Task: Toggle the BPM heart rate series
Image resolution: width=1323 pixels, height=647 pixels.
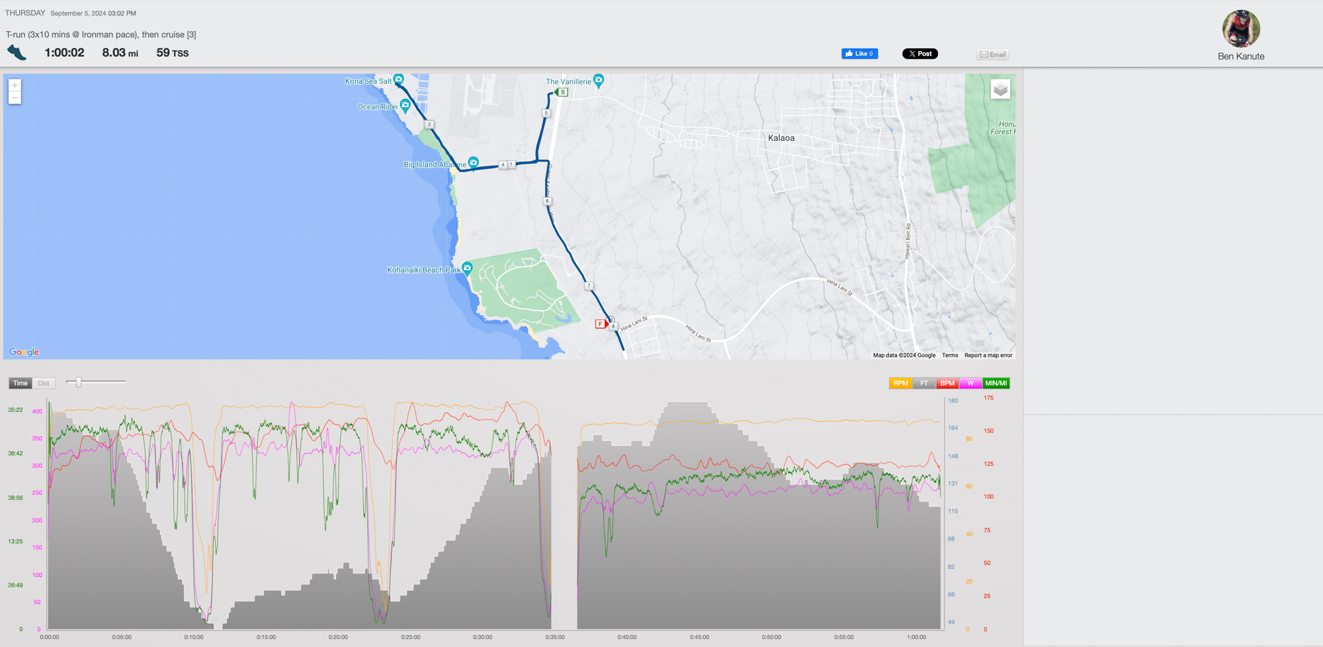Action: [x=947, y=383]
